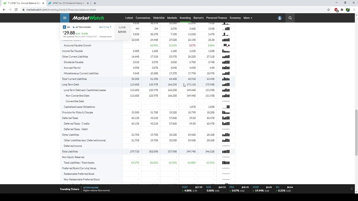Click the Total Liabilities trend chart
The image size is (358, 201).
(x=226, y=152)
